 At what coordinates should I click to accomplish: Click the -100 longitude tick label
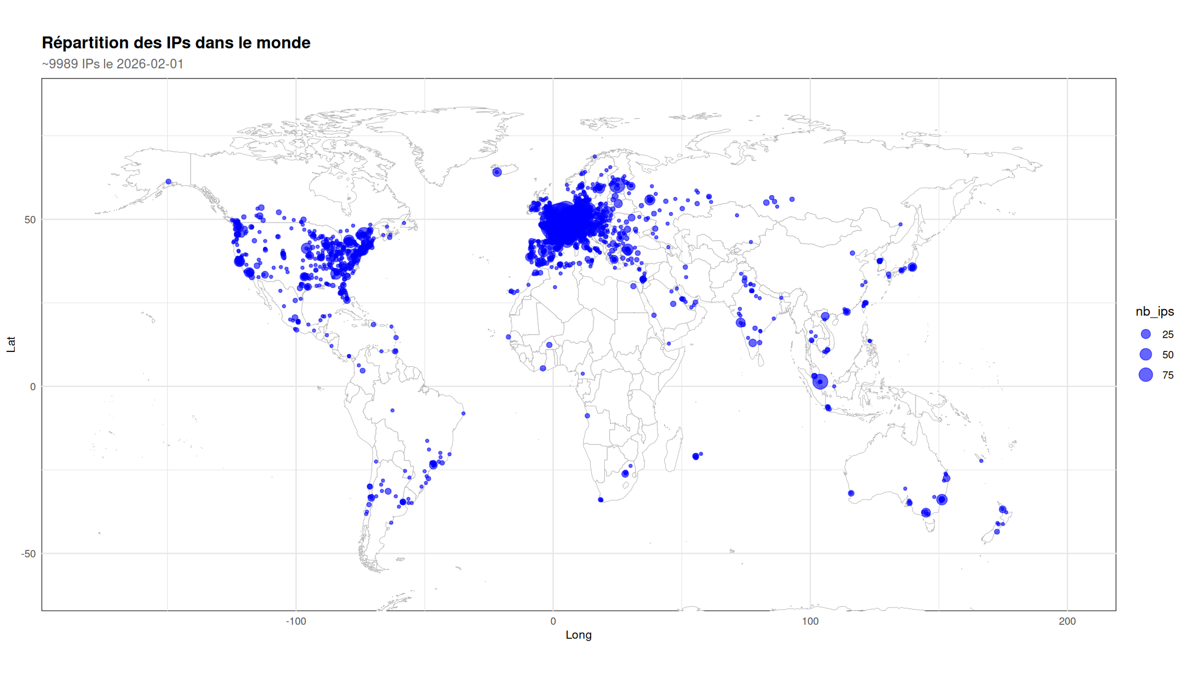pos(296,621)
